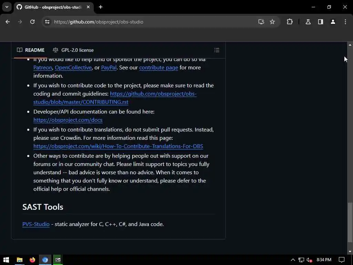This screenshot has height=265, width=353.
Task: Open the How-To-Contribute-Translations-For-OBS wiki link
Action: coord(118,146)
